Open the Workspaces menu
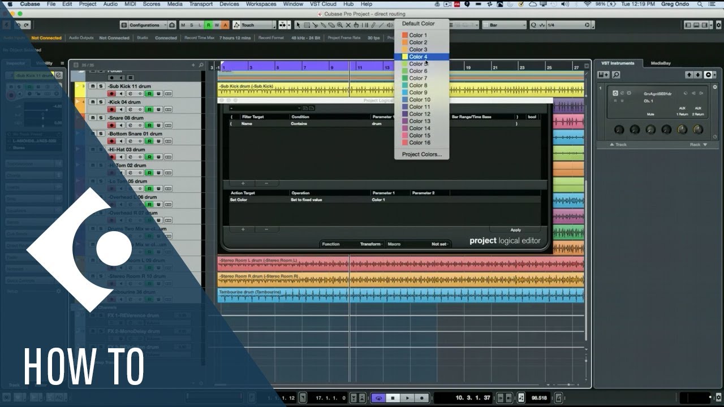Viewport: 724px width, 407px height. coord(261,4)
